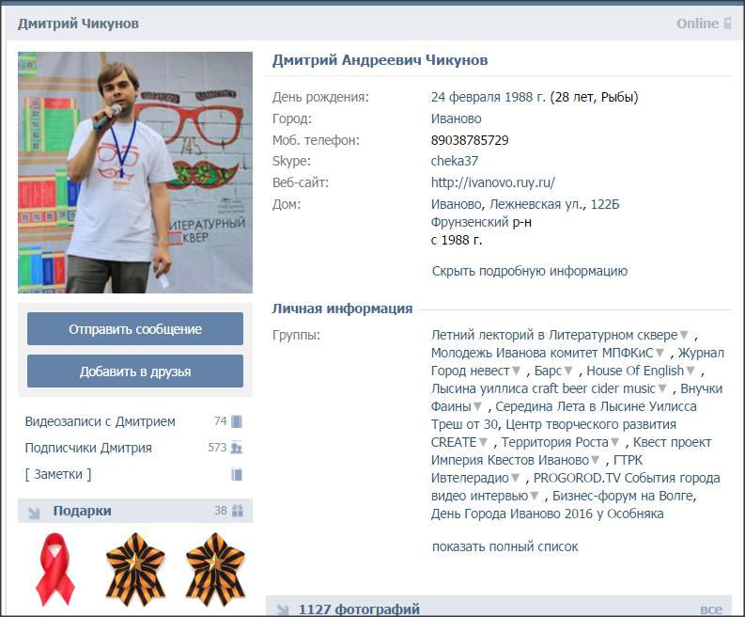The image size is (745, 617).
Task: Click the followers icon beside Подписчики Дмитрия
Action: 237,448
